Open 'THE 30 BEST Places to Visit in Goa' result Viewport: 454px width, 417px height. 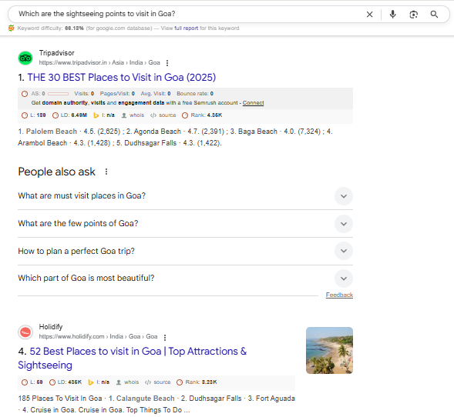(121, 78)
